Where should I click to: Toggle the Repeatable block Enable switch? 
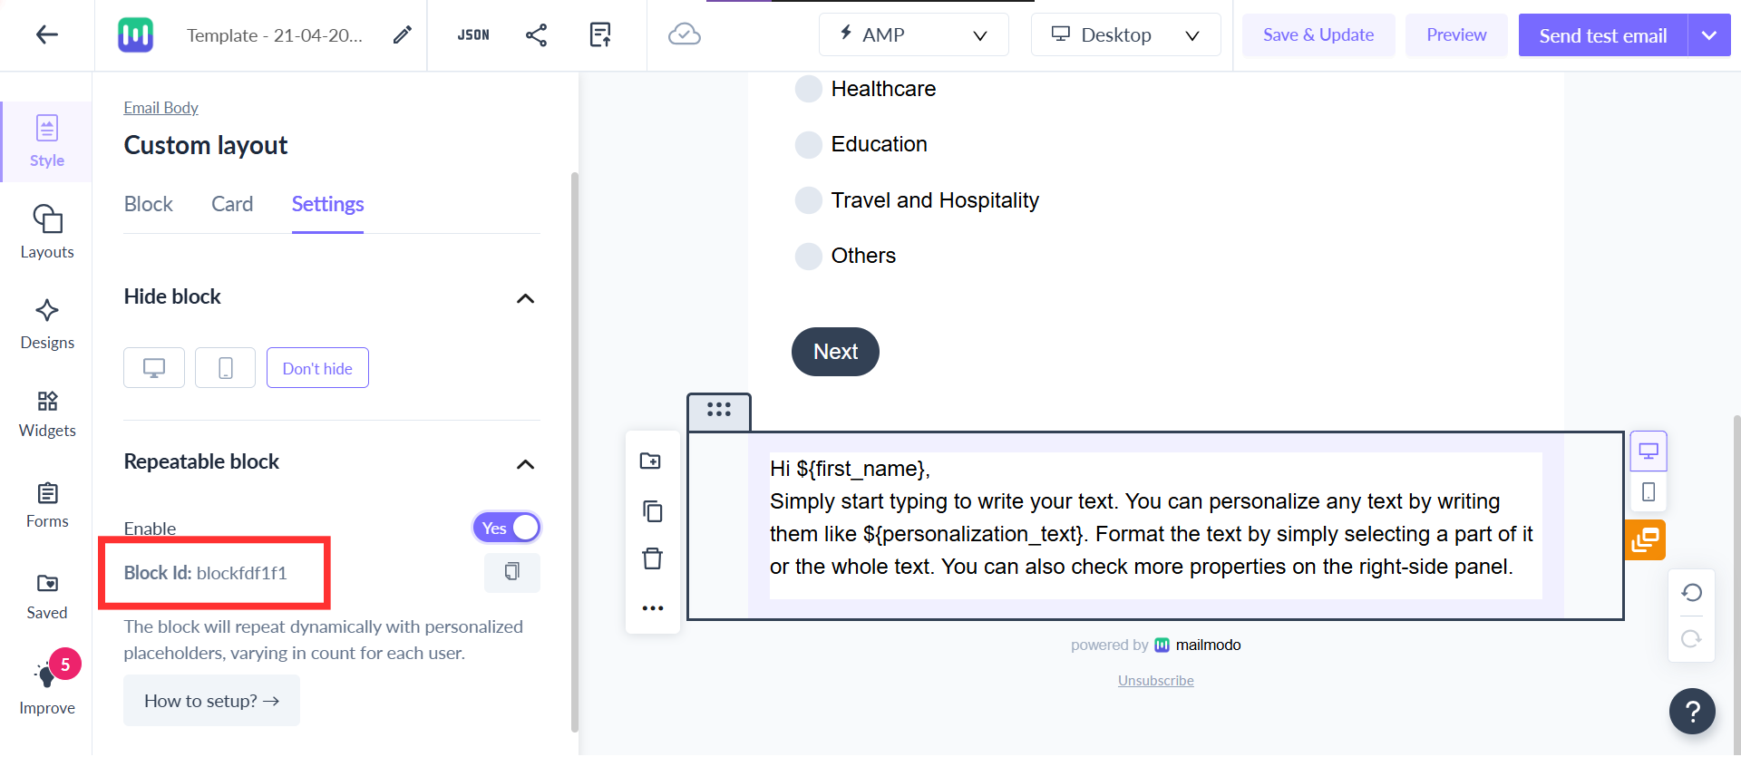click(x=506, y=528)
